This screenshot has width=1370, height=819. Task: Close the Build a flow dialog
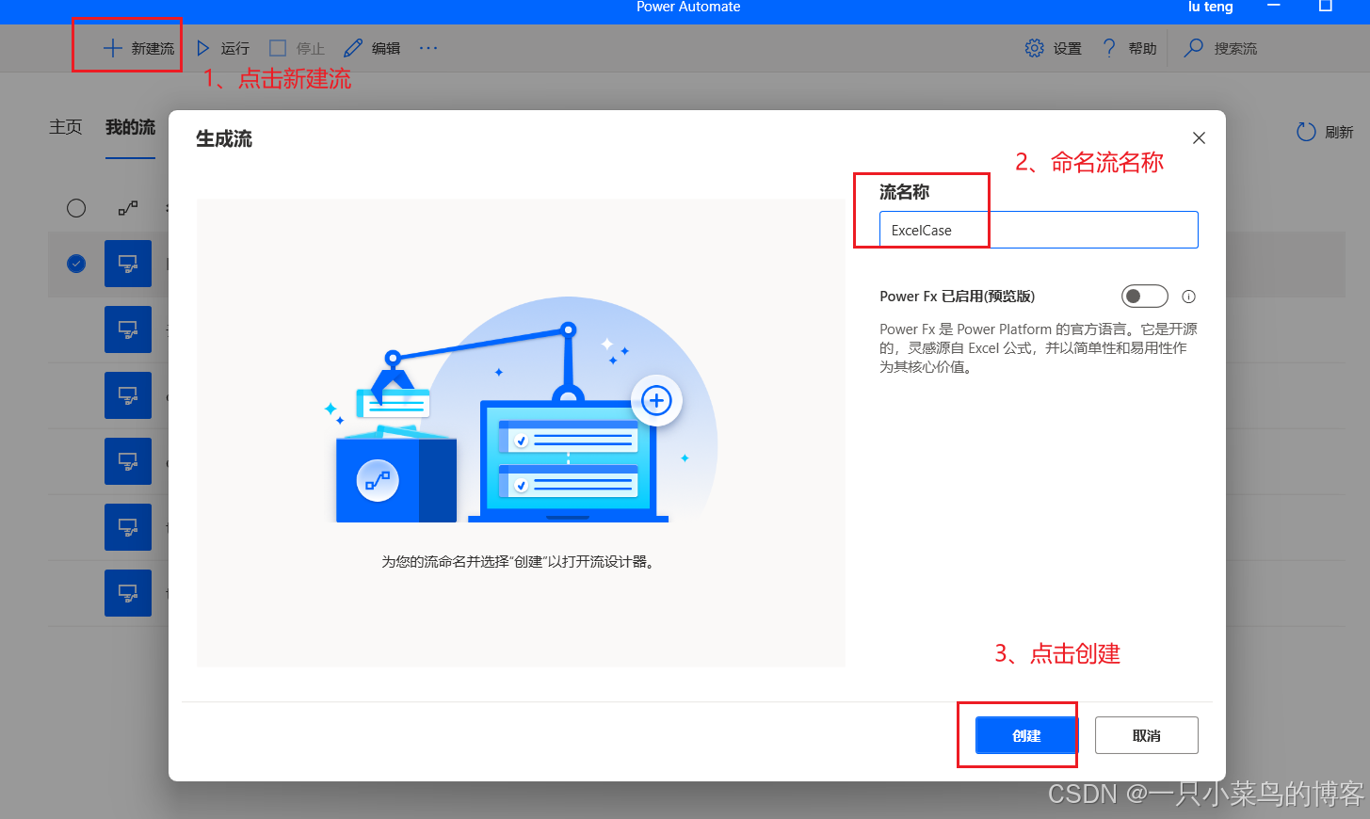pyautogui.click(x=1199, y=138)
